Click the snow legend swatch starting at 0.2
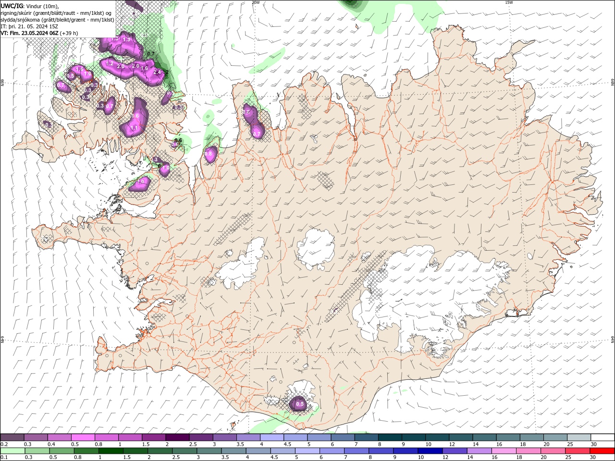This screenshot has width=615, height=461. point(12,437)
